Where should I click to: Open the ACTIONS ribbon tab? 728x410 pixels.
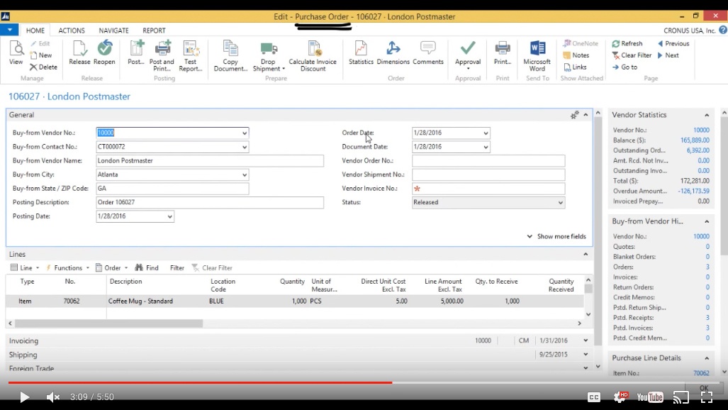pyautogui.click(x=72, y=31)
